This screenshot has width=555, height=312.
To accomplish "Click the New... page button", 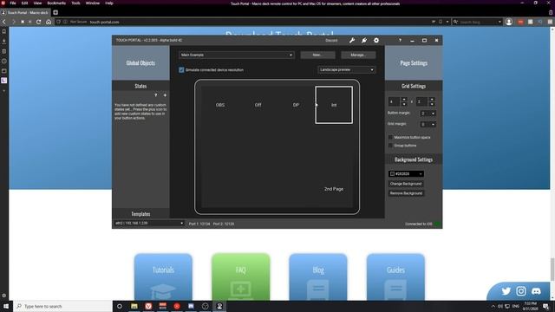I will (x=317, y=55).
